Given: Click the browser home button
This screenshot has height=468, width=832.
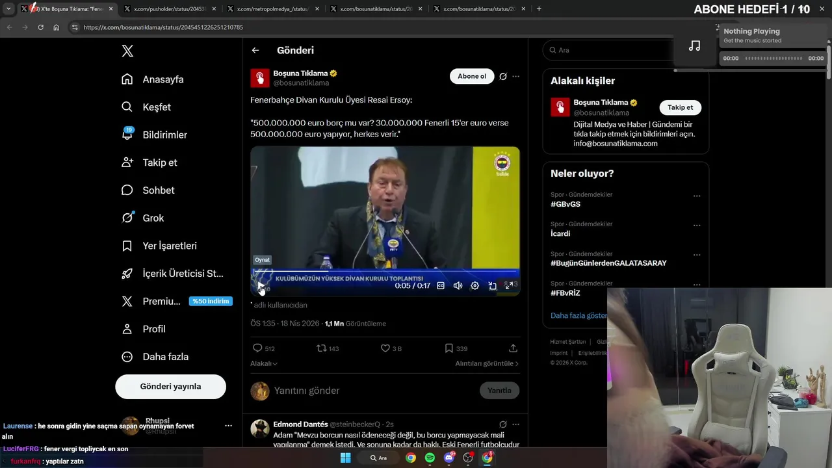Looking at the screenshot, I should pos(57,27).
